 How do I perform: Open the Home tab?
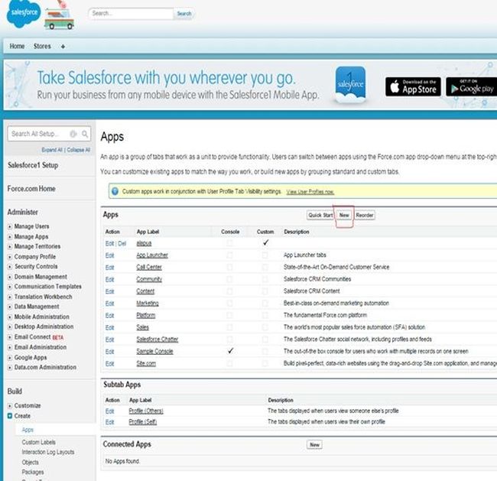coord(17,47)
